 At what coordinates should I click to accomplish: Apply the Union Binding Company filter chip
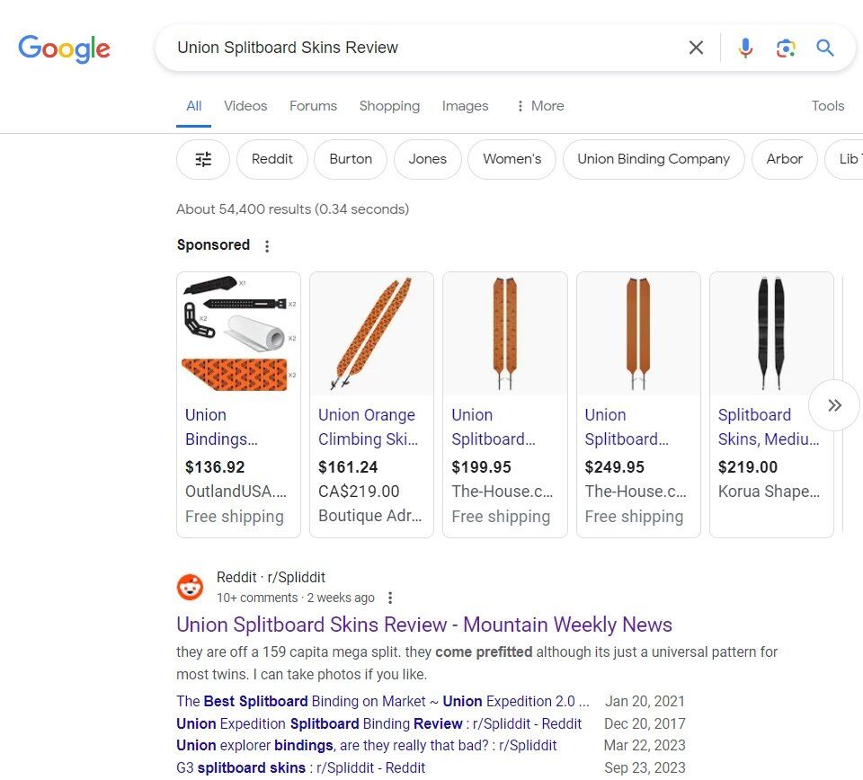[x=654, y=159]
